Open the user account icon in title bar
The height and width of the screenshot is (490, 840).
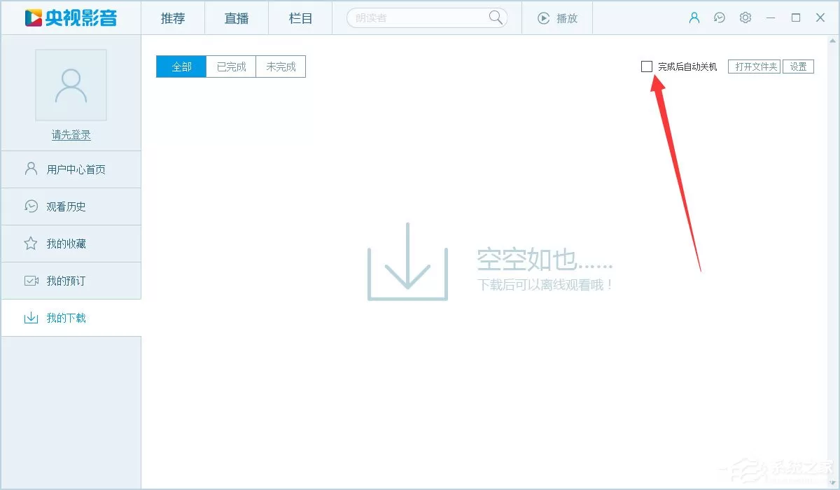point(694,18)
